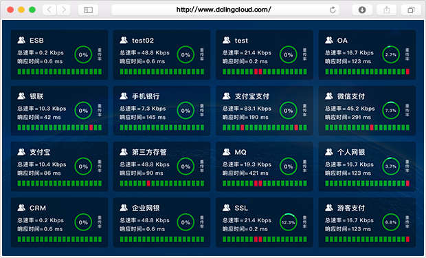426x258 pixels.
Task: Click the users icon on the 游客支付 card
Action: pos(329,208)
